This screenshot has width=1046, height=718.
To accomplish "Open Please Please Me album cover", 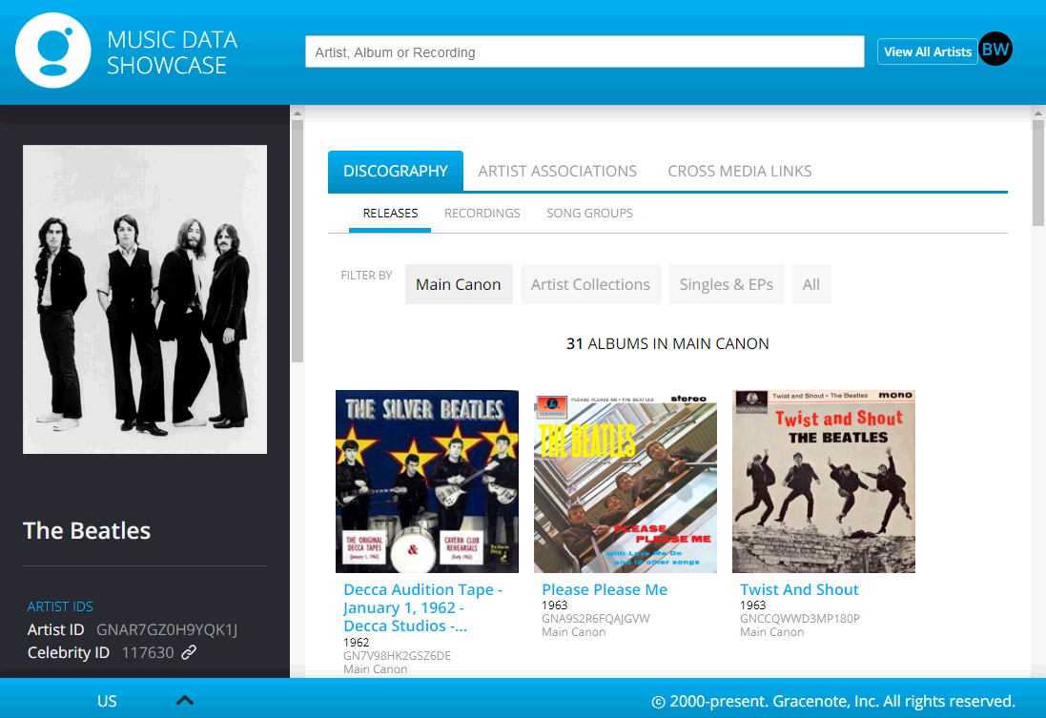I will (x=625, y=481).
